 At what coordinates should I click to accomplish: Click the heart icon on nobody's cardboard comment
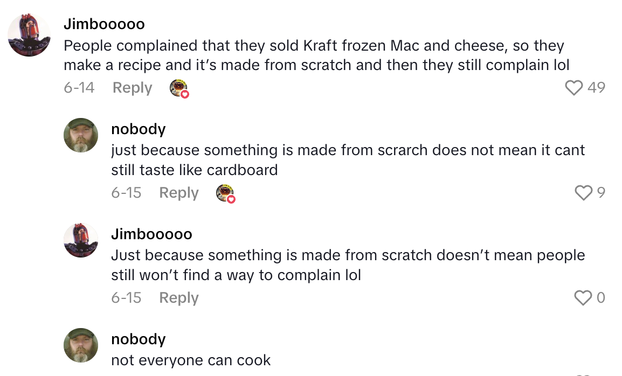tap(583, 192)
